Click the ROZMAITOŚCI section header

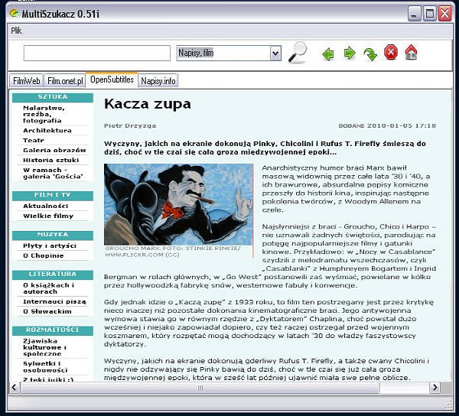[53, 330]
